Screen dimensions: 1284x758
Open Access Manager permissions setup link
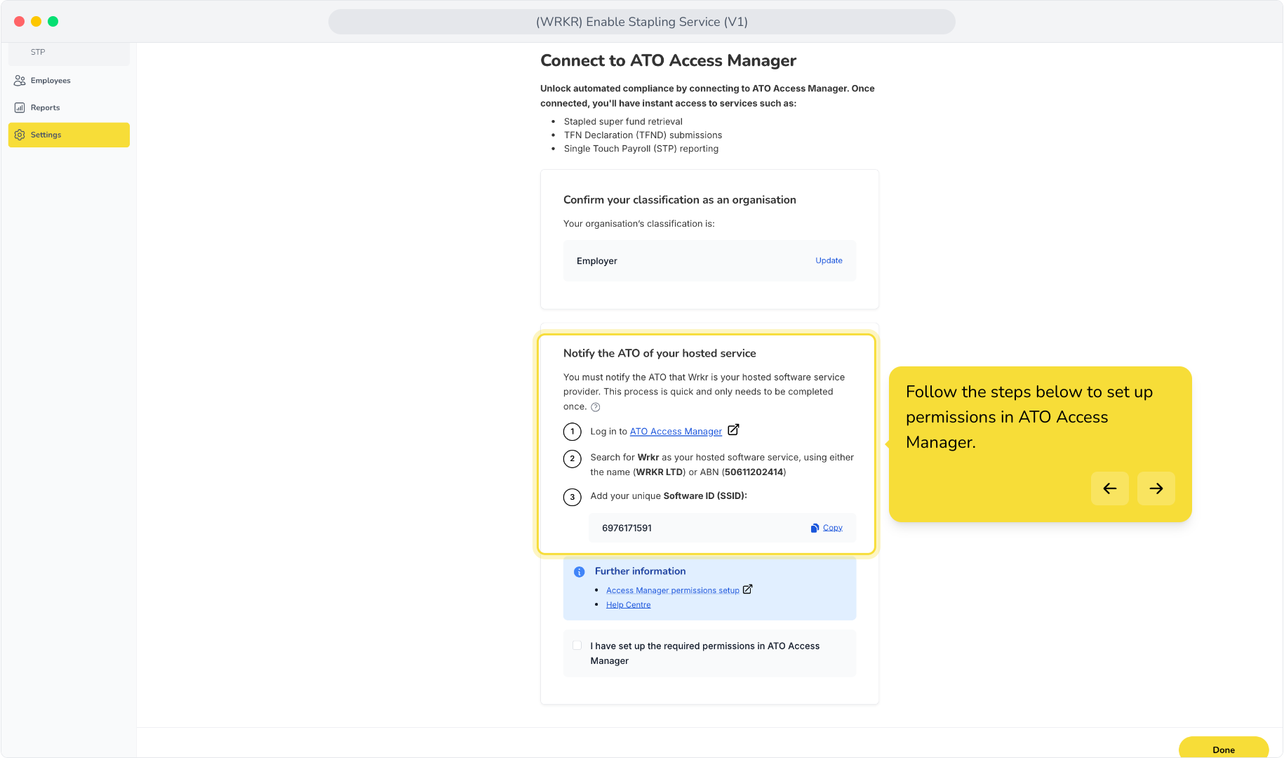point(672,590)
